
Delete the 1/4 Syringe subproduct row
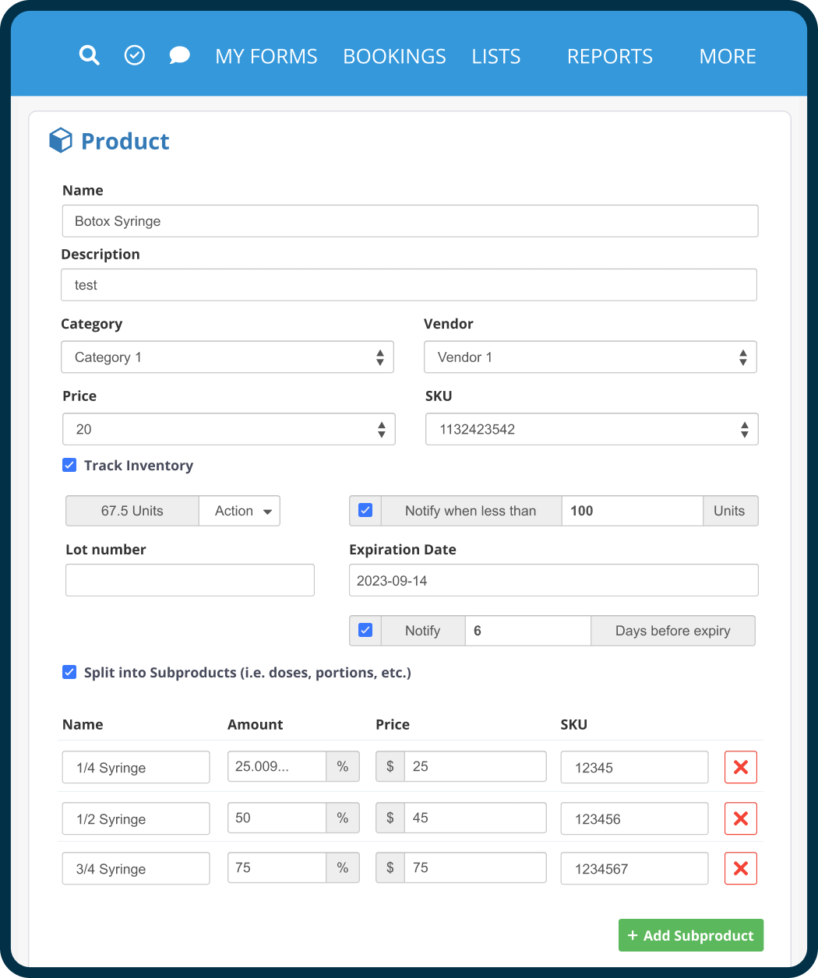pos(740,767)
